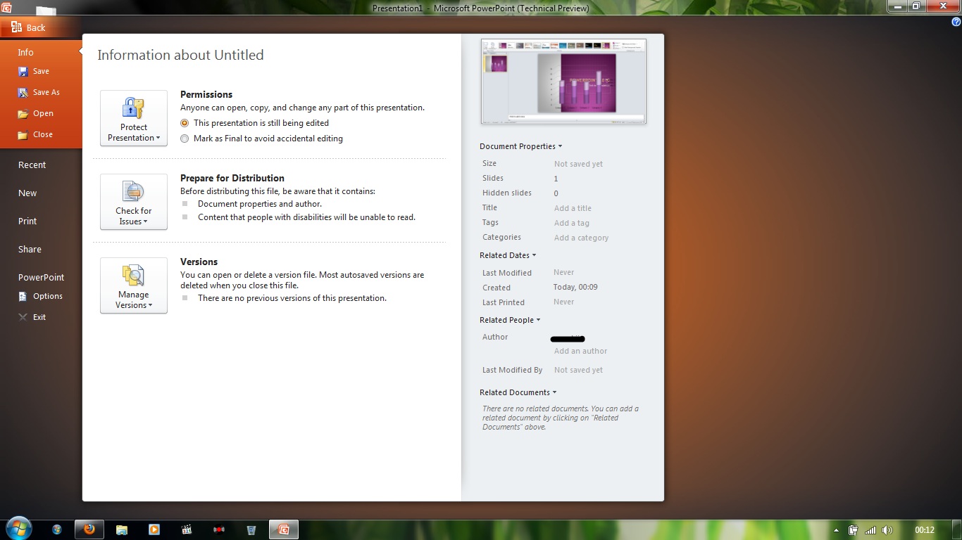Click the 'Add a category' field
The width and height of the screenshot is (962, 540).
click(581, 238)
